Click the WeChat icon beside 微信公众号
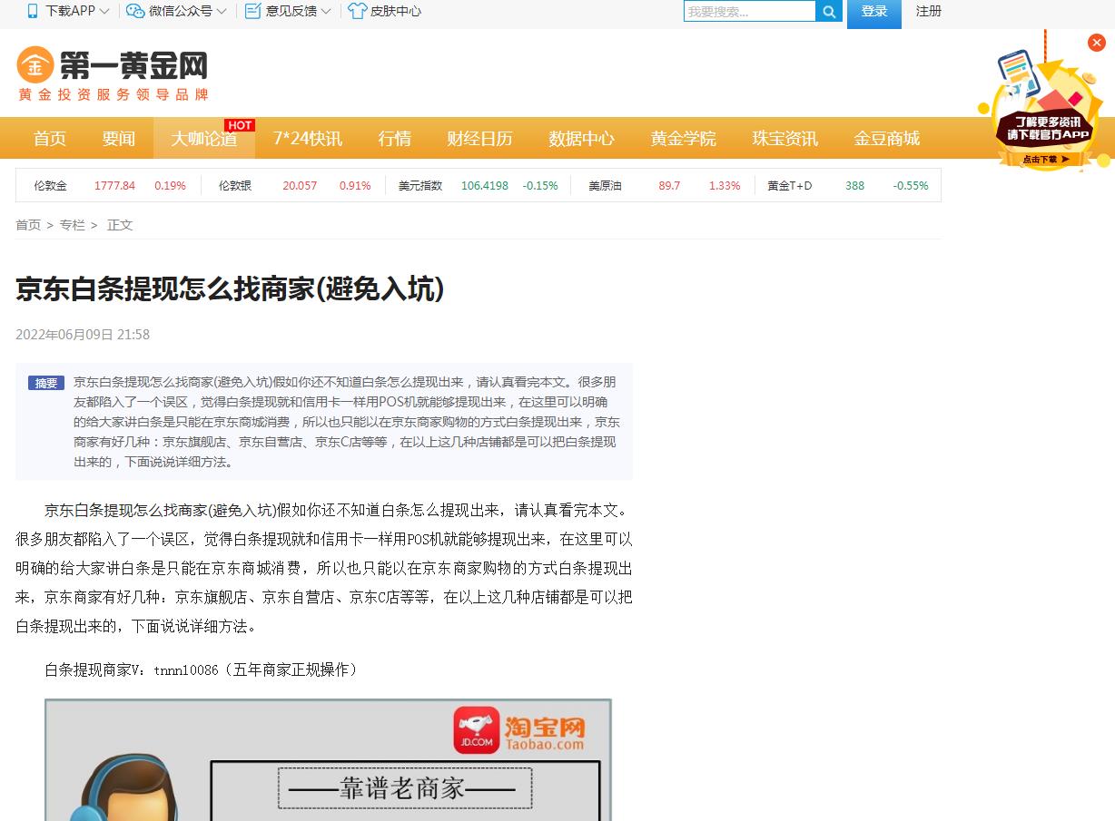 [135, 11]
